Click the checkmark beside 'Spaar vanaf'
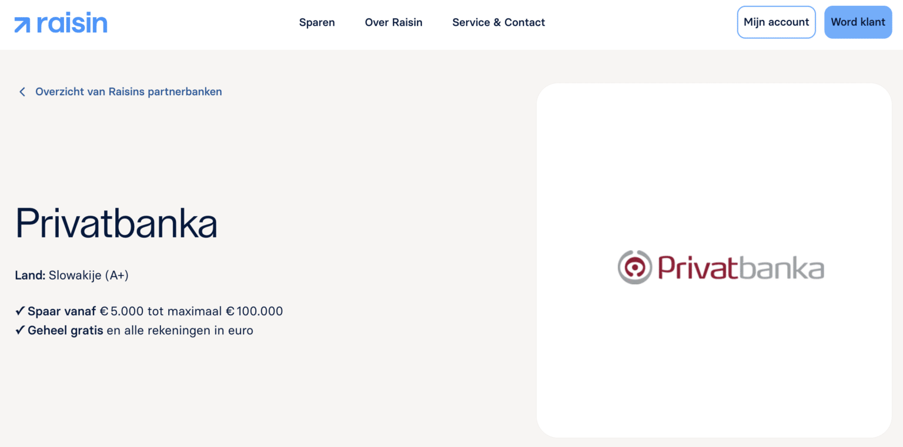The image size is (903, 447). click(19, 311)
